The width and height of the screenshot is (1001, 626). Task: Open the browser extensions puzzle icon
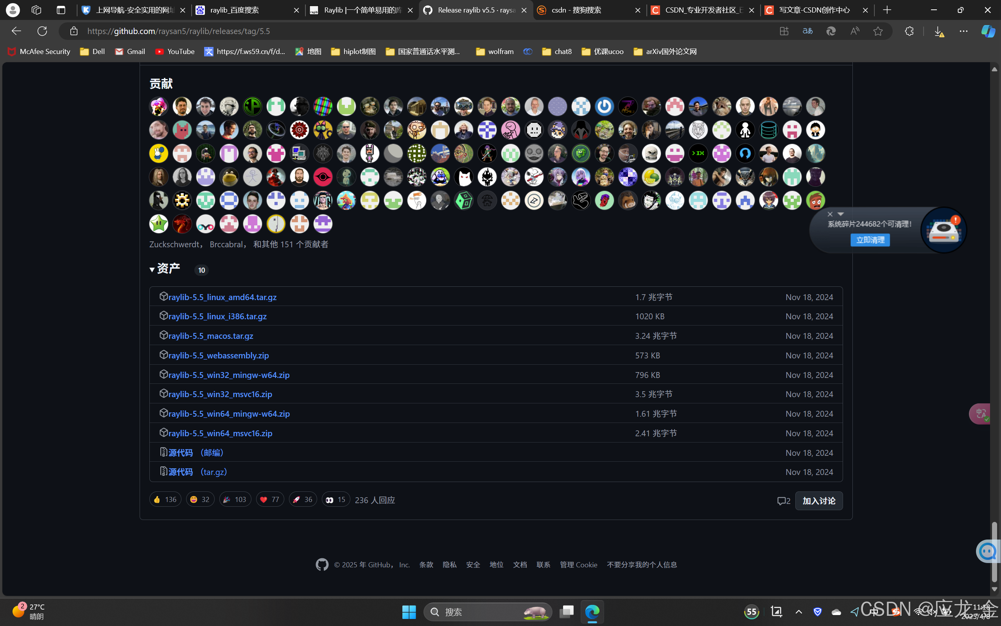909,31
